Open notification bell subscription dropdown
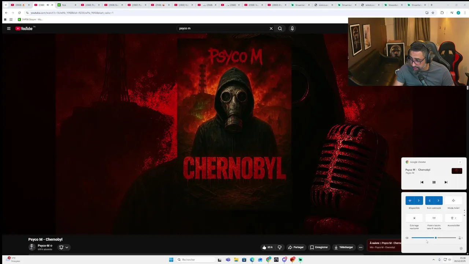Image resolution: width=469 pixels, height=264 pixels. point(64,247)
